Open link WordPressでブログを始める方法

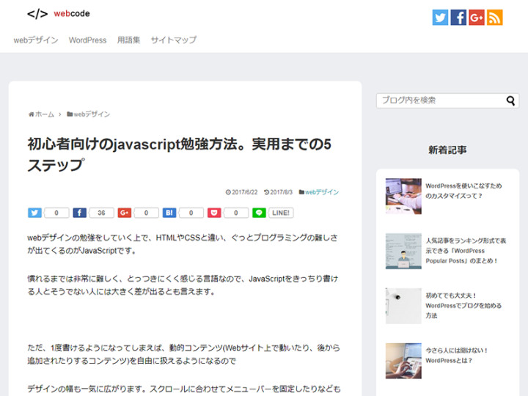pos(463,306)
